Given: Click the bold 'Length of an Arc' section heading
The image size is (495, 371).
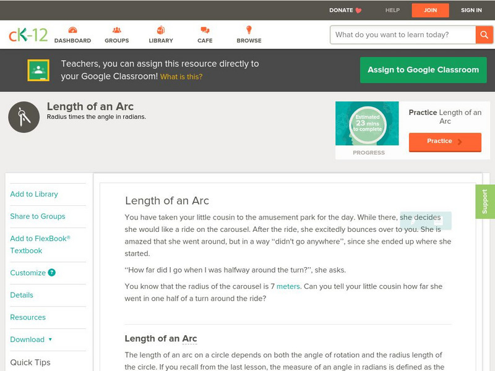Looking at the screenshot, I should click(161, 338).
